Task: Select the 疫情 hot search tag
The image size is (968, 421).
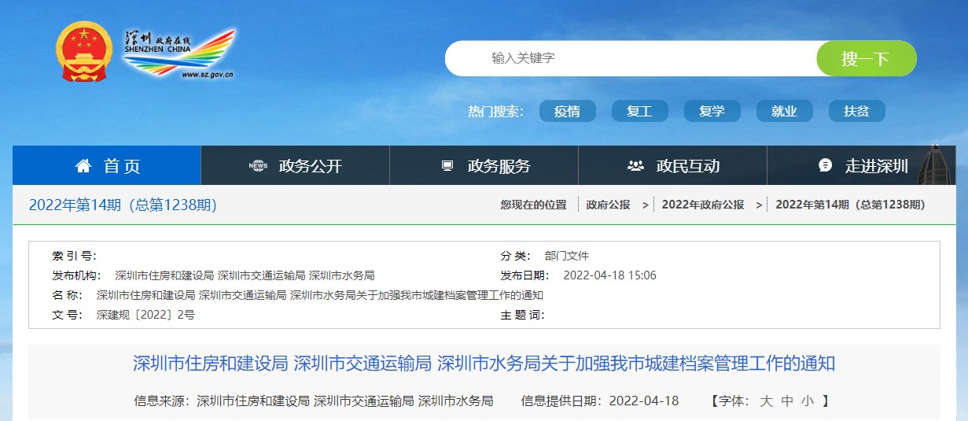Action: [x=567, y=112]
